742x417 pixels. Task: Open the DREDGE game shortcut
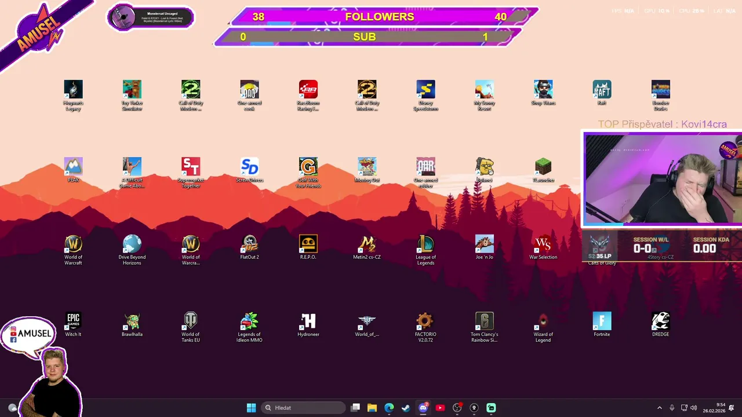pos(660,324)
